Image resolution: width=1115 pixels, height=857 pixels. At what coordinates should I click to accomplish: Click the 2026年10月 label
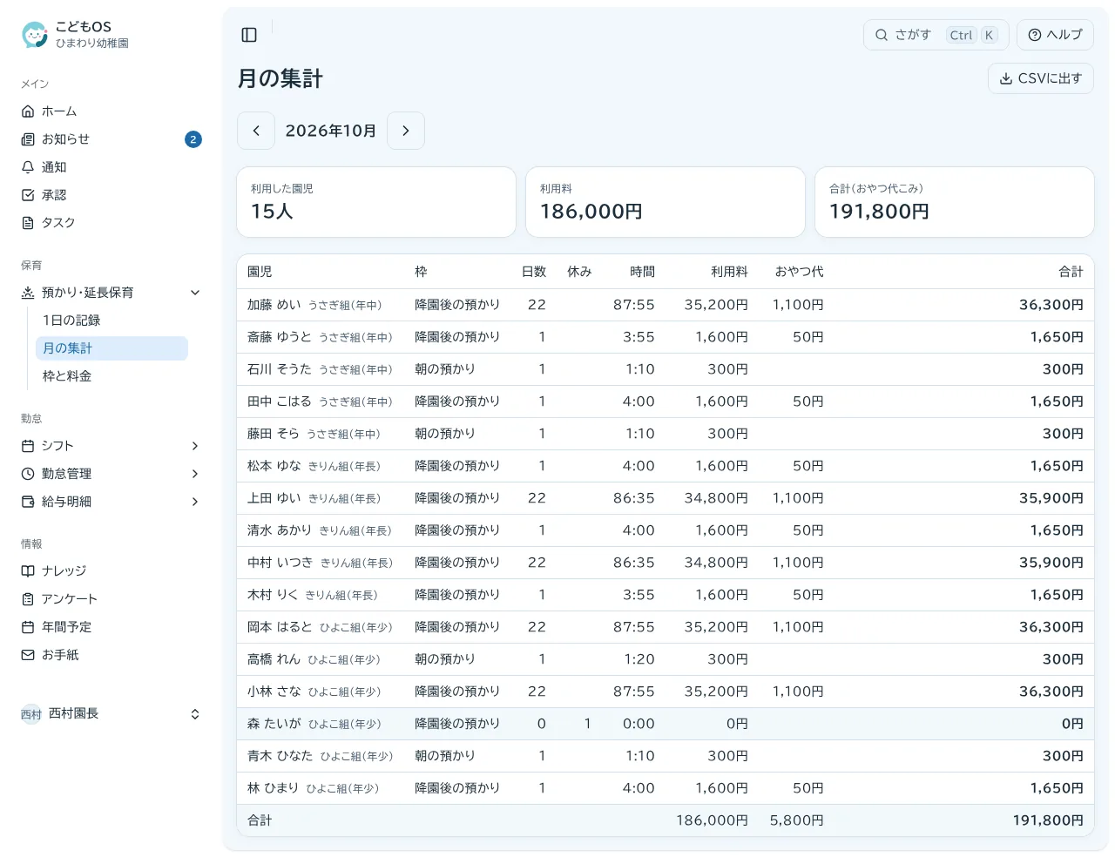click(x=331, y=131)
